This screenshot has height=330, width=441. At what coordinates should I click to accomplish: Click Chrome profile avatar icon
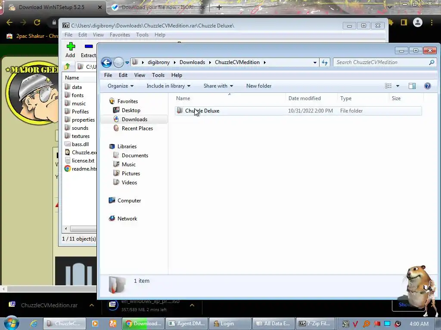[x=418, y=22]
